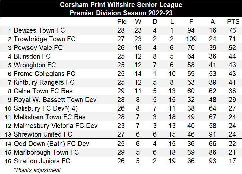The height and width of the screenshot is (174, 242).
Task: Click Kintbury Rangers FC team name
Action: click(x=44, y=82)
